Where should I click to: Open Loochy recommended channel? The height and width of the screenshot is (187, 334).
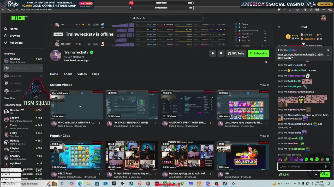(x=23, y=119)
